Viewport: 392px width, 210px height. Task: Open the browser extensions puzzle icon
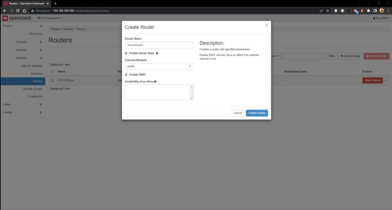(368, 11)
